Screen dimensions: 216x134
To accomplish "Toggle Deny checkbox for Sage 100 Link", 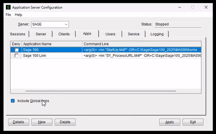I will click(x=16, y=55).
